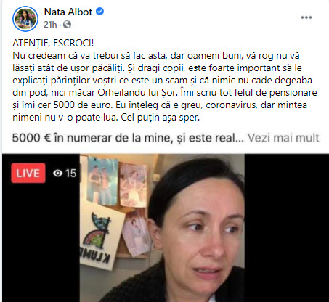Click the globe public audience icon
This screenshot has height=302, width=329.
point(67,25)
